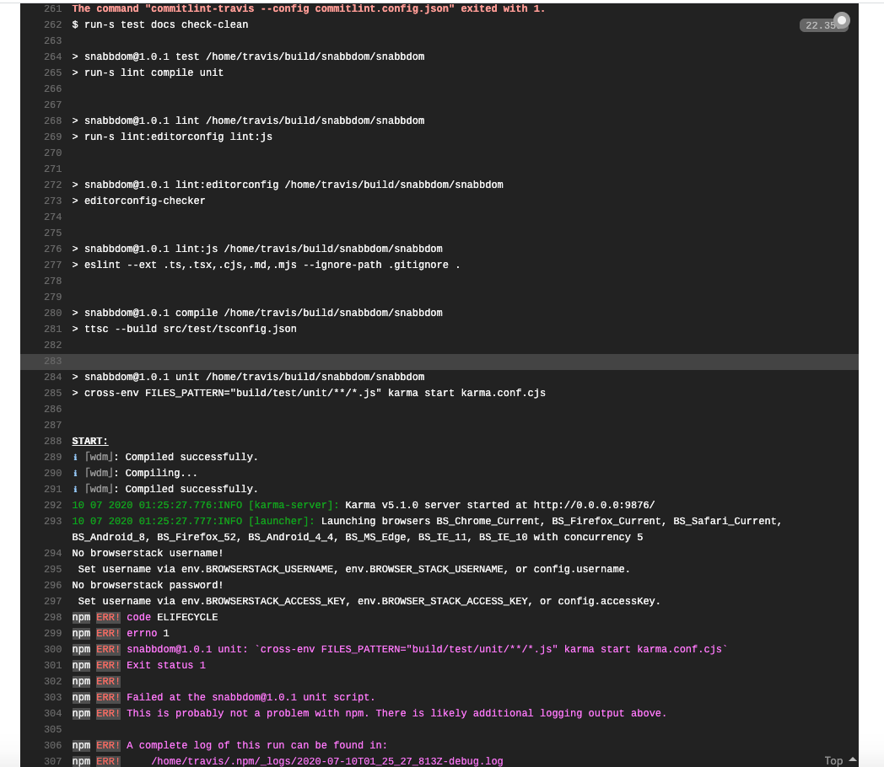The height and width of the screenshot is (767, 884).
Task: Toggle the knob on the 22.35s duration badge
Action: pyautogui.click(x=841, y=19)
